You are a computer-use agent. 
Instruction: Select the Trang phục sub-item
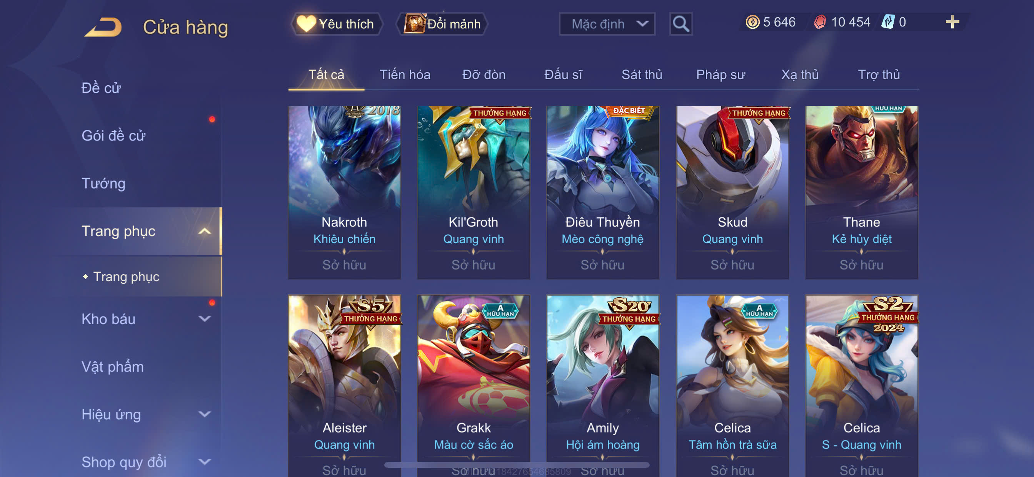pyautogui.click(x=126, y=277)
